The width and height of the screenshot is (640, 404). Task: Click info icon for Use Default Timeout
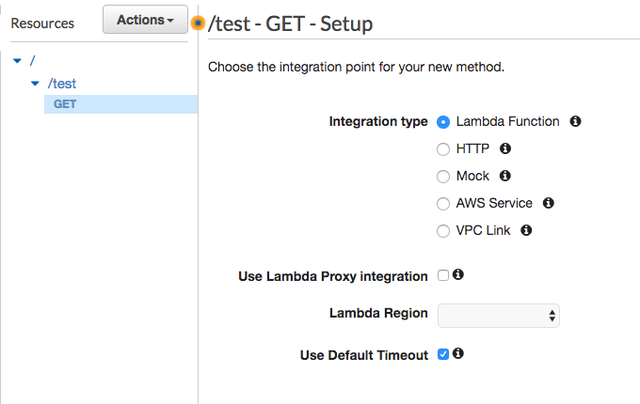click(458, 354)
